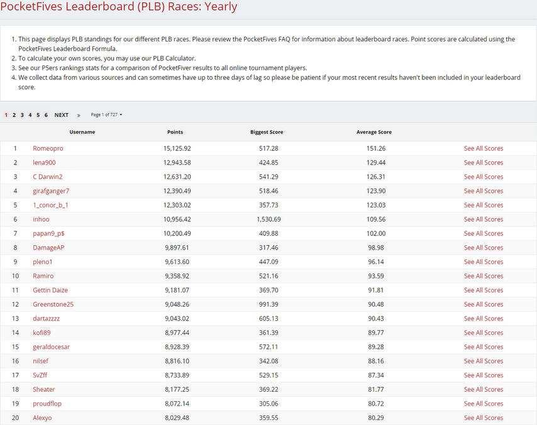The image size is (537, 425).
Task: See All Scores for inhoo
Action: click(x=484, y=219)
